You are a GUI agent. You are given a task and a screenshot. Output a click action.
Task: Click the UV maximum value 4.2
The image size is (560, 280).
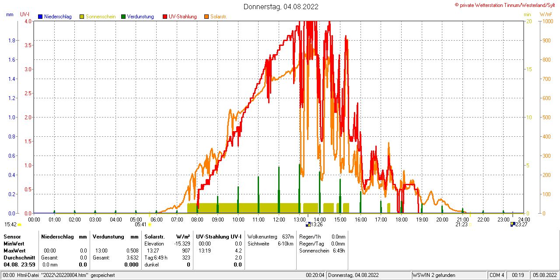(x=238, y=250)
